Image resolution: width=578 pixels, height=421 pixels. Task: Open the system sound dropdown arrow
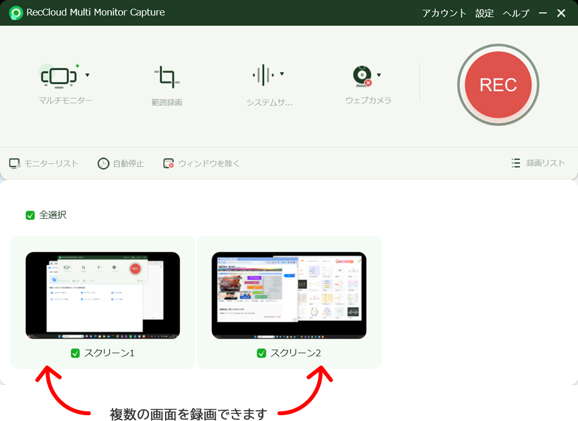(x=282, y=74)
